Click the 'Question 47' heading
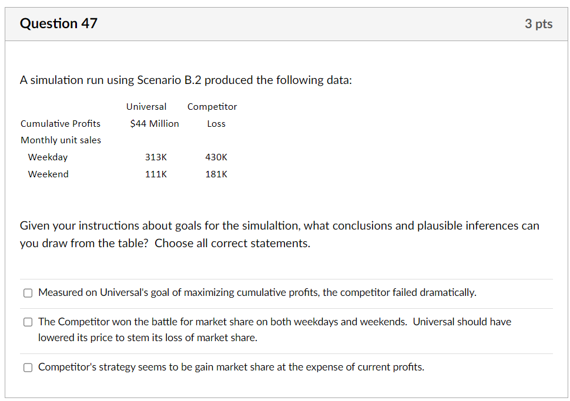570x401 pixels. [59, 23]
